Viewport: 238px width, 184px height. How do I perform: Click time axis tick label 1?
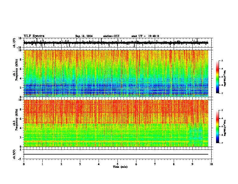point(42,164)
